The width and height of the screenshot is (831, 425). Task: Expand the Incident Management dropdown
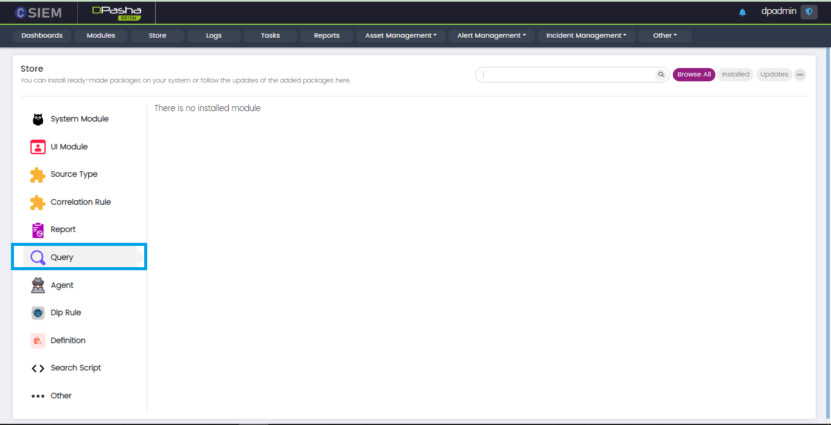click(586, 36)
